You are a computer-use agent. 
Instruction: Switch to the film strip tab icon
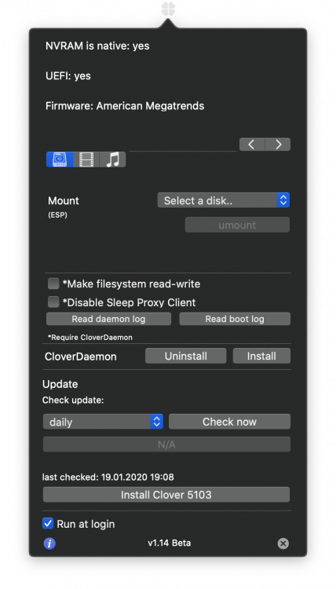[86, 159]
